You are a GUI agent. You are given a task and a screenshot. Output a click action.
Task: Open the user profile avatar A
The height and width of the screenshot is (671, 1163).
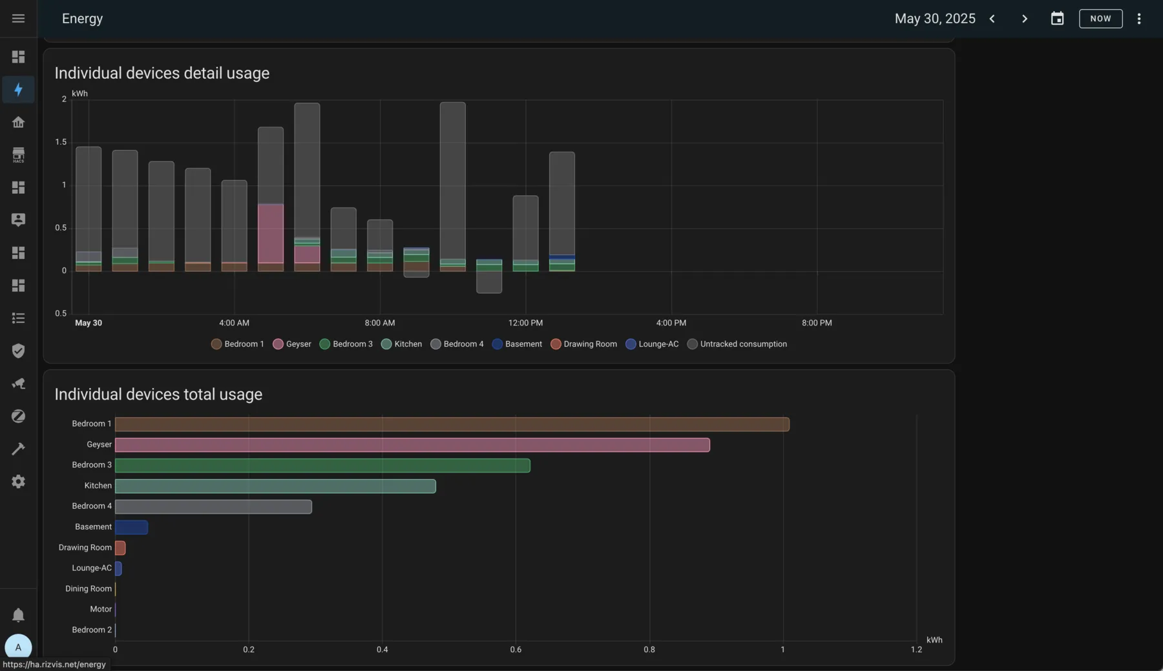tap(18, 647)
